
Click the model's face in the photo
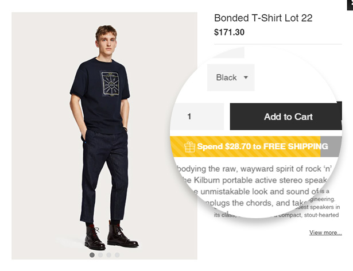point(106,40)
